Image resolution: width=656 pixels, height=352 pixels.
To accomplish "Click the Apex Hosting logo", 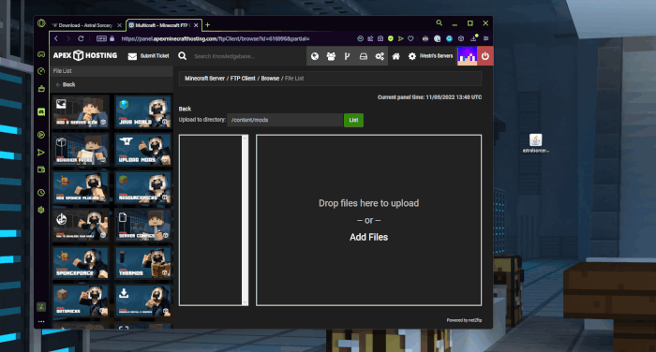I will [85, 55].
